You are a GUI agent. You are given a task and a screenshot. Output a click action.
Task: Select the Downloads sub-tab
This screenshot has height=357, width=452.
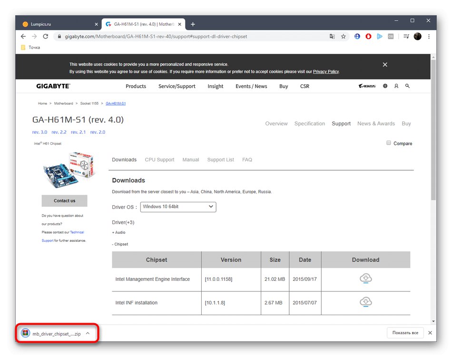pos(124,160)
